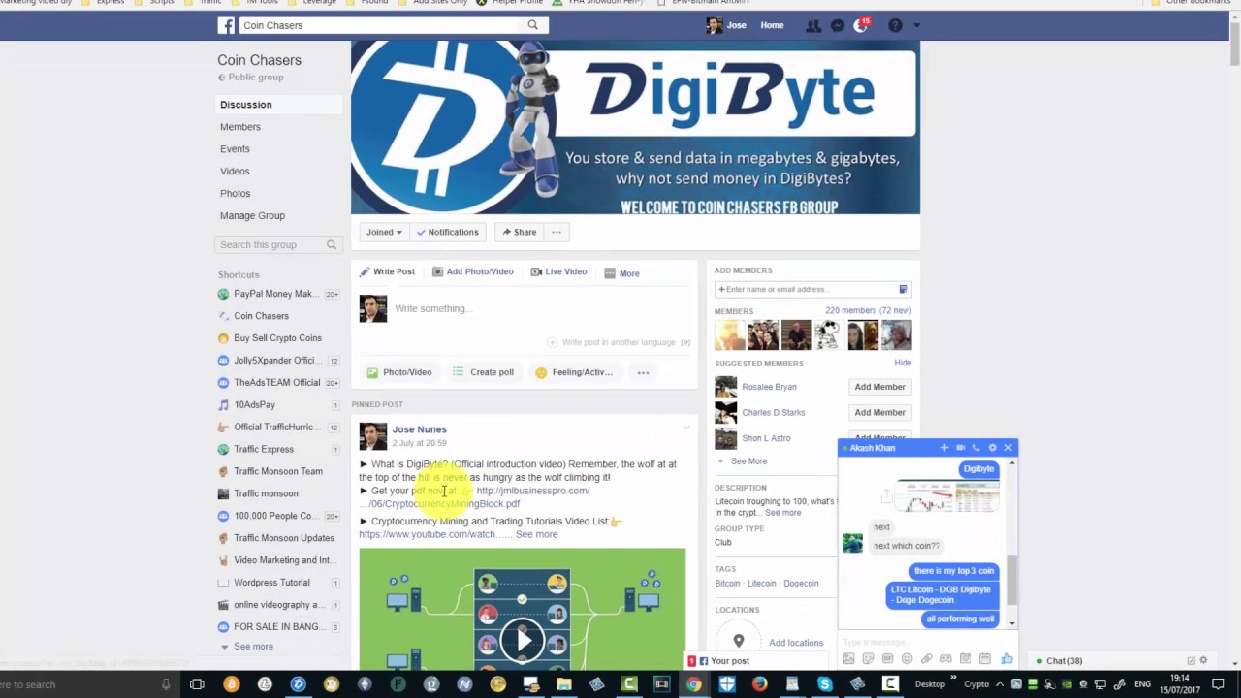Open jmlbusinesspro.com link in pinned post
Image resolution: width=1241 pixels, height=698 pixels.
(532, 491)
